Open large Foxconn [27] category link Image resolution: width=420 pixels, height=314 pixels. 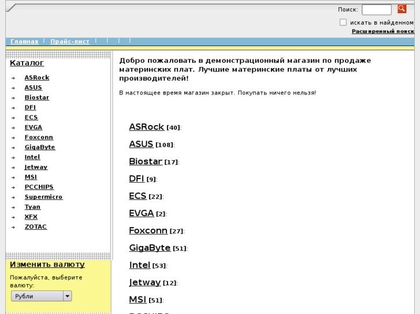[x=148, y=230]
